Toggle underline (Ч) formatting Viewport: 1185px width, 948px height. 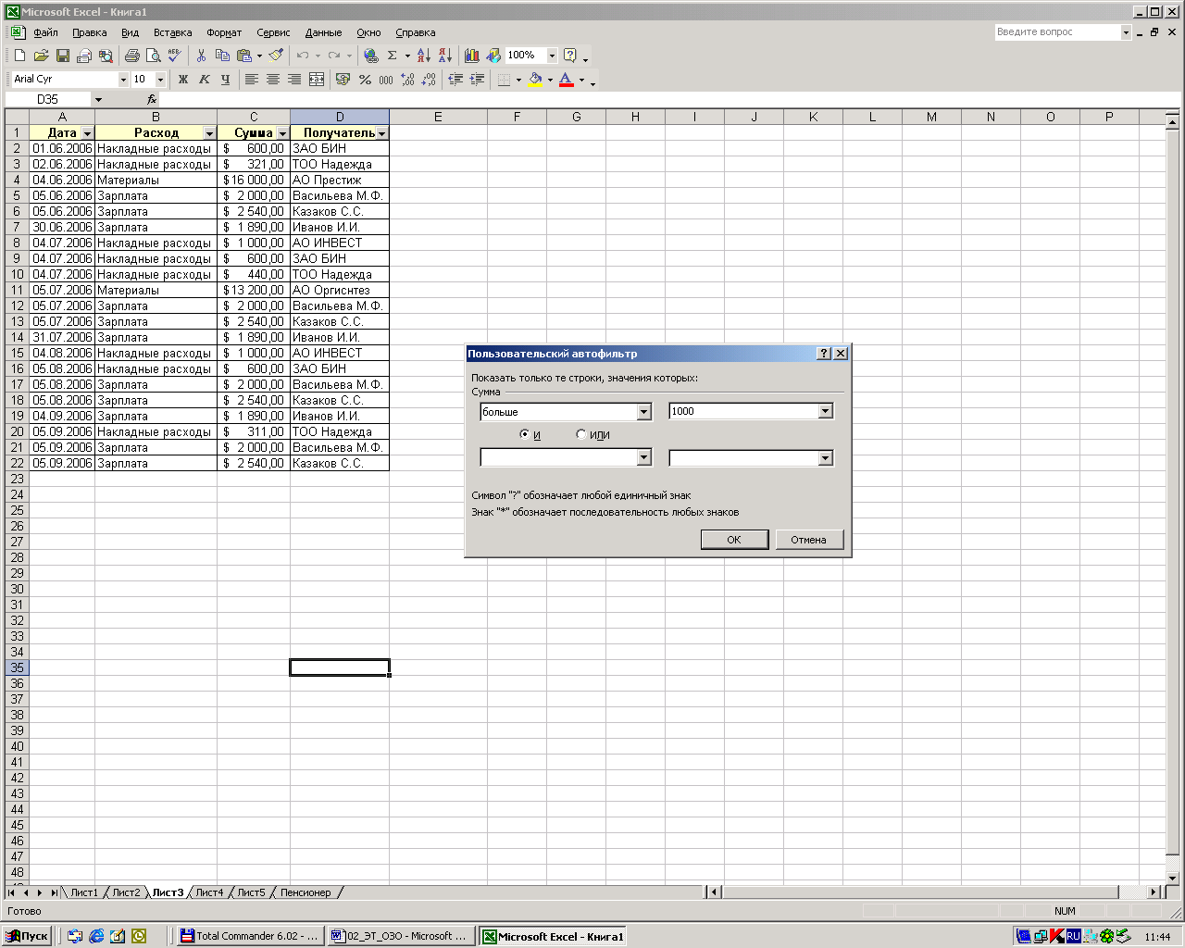pyautogui.click(x=226, y=80)
